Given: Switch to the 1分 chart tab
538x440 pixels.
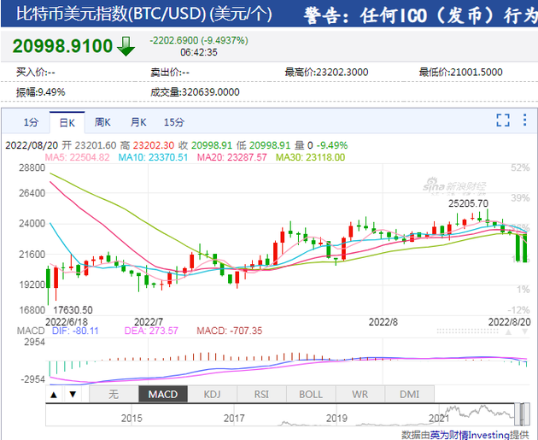Looking at the screenshot, I should (31, 121).
